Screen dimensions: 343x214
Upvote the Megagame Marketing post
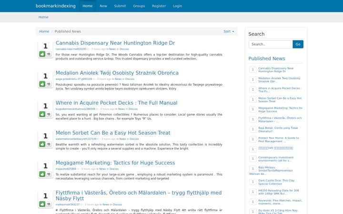pyautogui.click(x=42, y=174)
